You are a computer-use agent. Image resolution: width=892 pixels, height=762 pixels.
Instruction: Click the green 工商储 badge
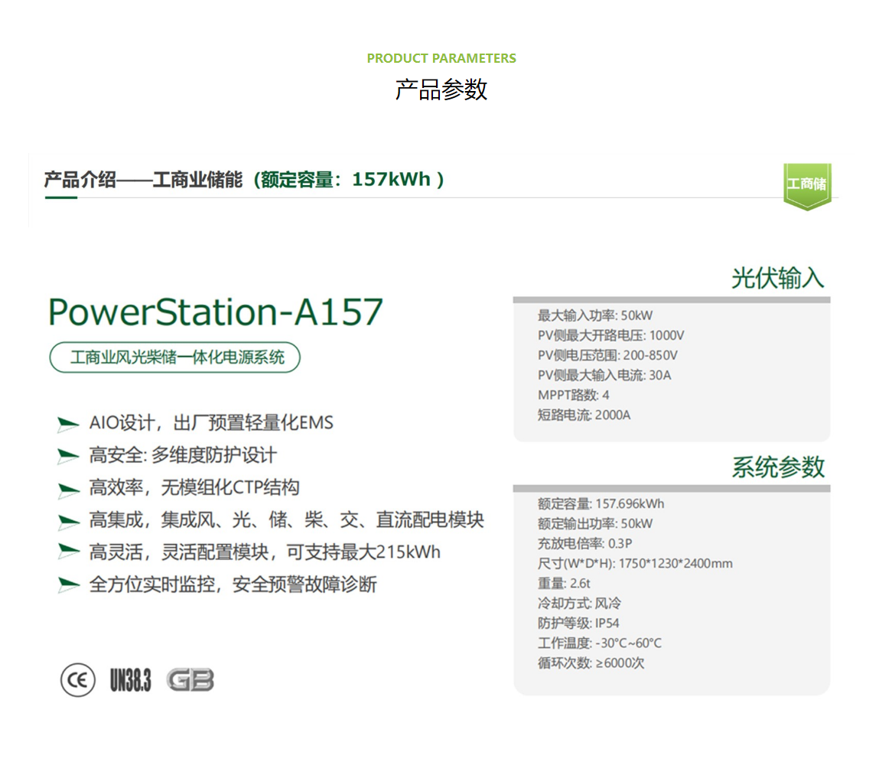click(x=807, y=186)
